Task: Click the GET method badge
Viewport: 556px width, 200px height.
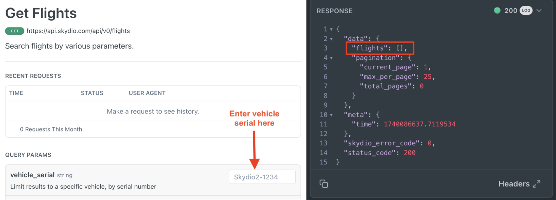Action: [x=15, y=31]
